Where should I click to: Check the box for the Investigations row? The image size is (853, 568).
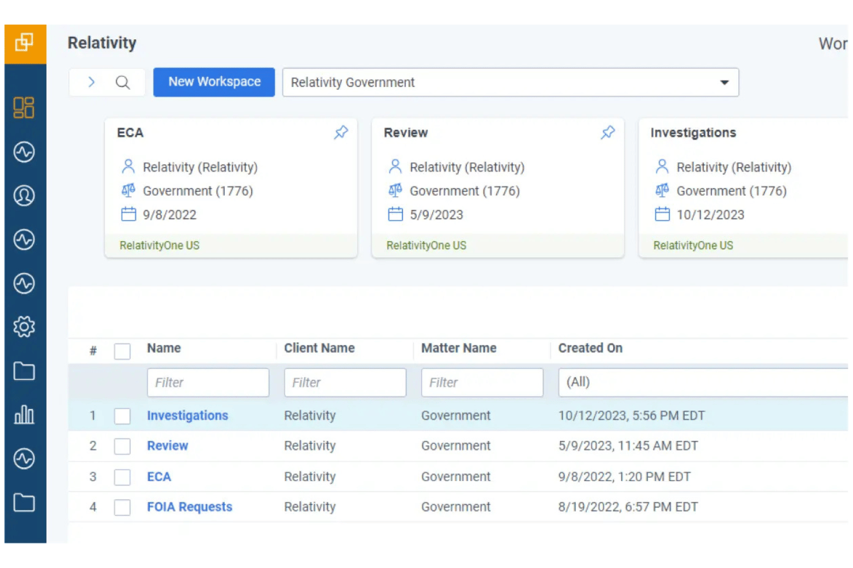122,416
